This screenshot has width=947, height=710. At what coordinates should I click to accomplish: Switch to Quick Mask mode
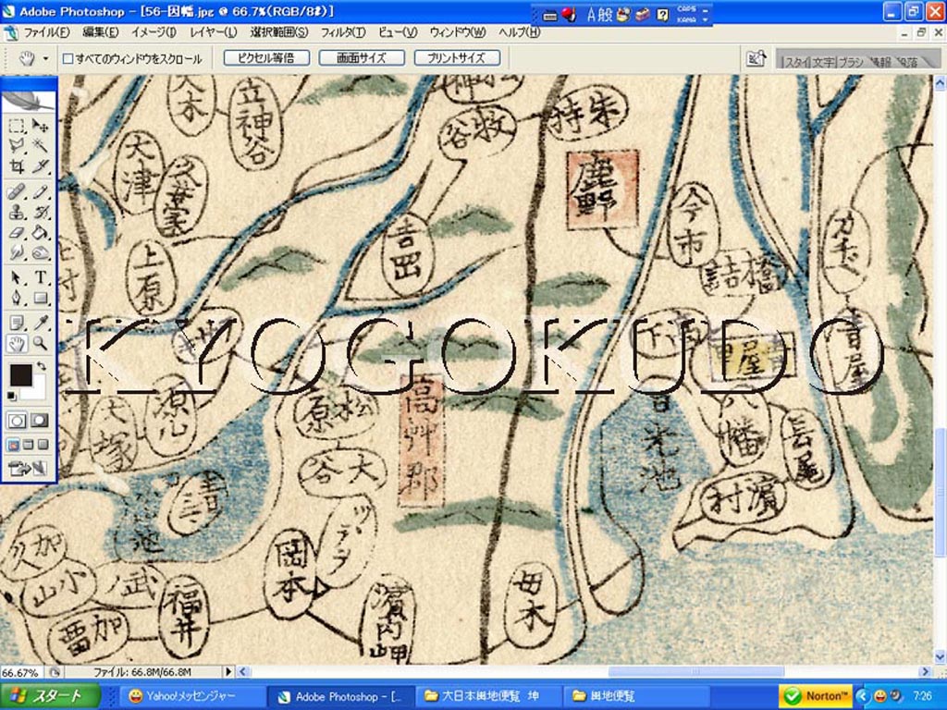coord(41,421)
